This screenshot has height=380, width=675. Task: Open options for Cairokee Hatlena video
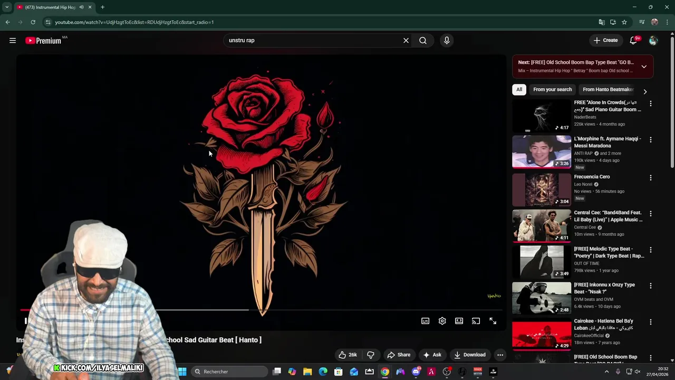(651, 322)
